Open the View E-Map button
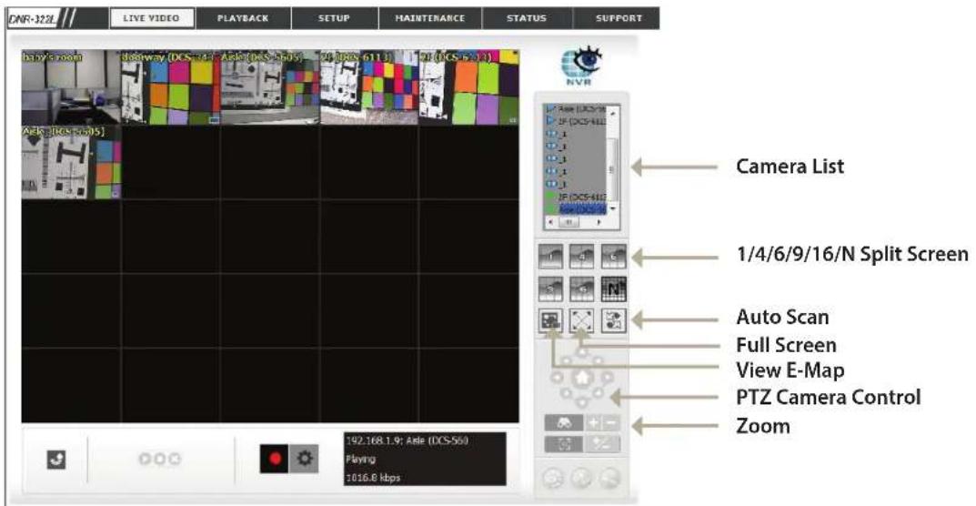The height and width of the screenshot is (506, 976). pos(551,319)
